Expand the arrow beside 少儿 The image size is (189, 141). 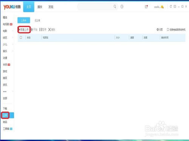[13, 44]
